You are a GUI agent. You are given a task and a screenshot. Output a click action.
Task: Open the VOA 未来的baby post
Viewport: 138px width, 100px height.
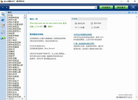pos(37,46)
